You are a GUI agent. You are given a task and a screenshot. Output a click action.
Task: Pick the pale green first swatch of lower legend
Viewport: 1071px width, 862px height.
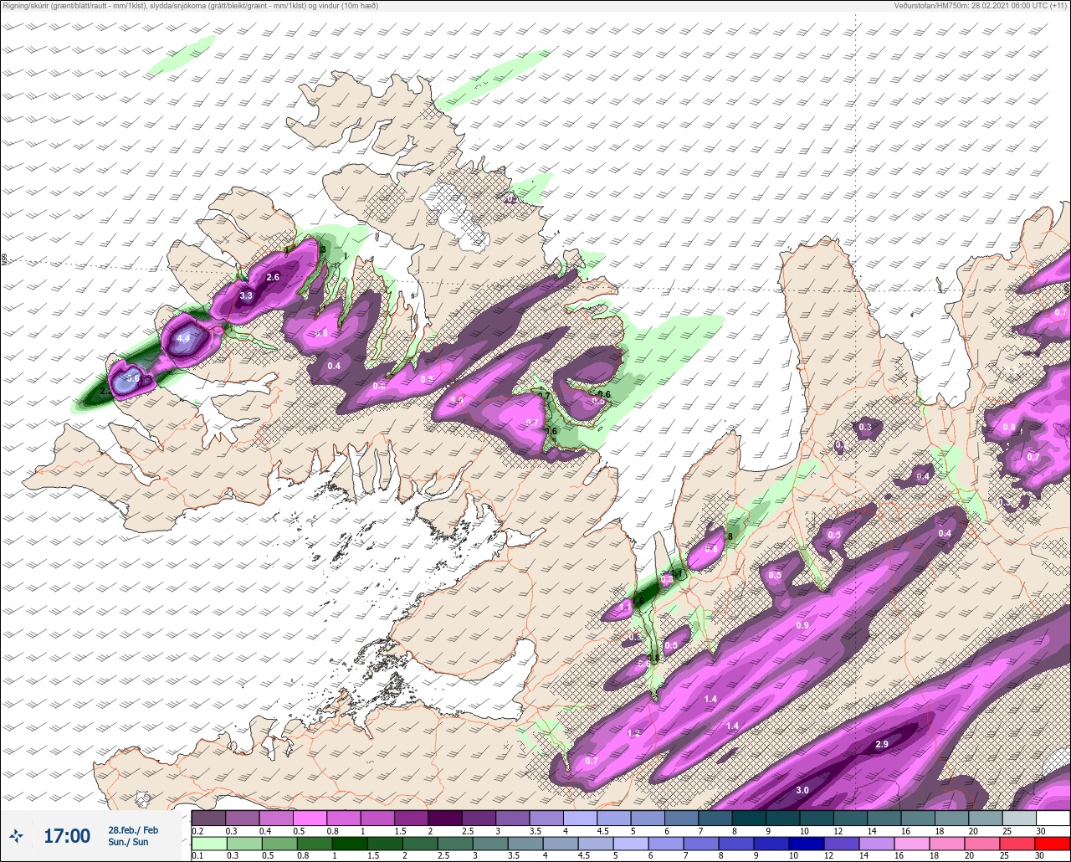[208, 843]
